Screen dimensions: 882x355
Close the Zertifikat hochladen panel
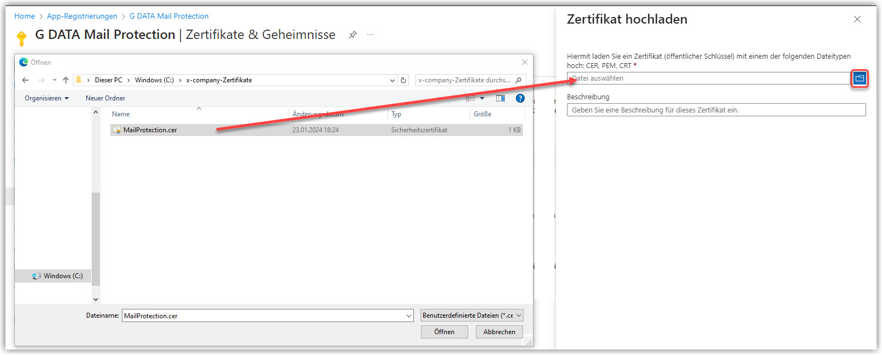tap(857, 19)
